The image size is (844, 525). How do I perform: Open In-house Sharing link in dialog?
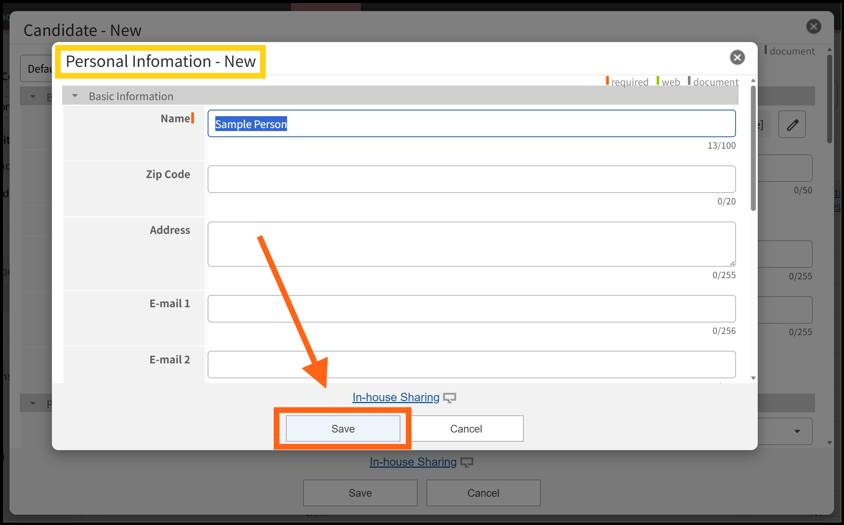pyautogui.click(x=396, y=397)
